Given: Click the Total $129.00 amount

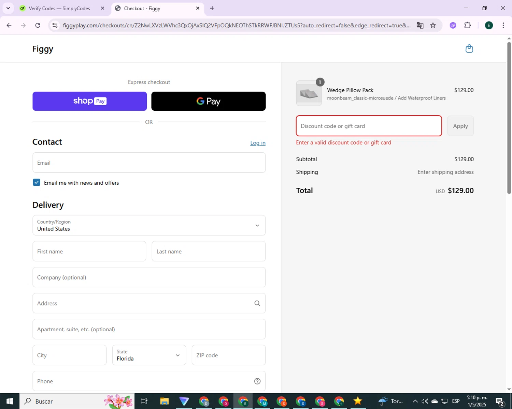Looking at the screenshot, I should pos(460,191).
